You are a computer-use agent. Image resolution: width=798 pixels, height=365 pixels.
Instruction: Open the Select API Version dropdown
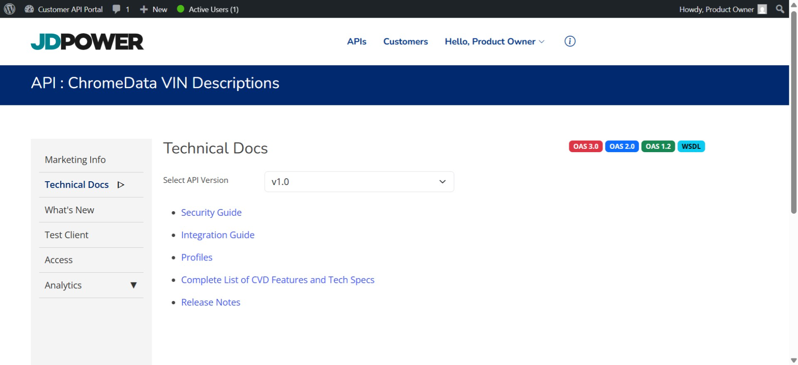(x=359, y=182)
